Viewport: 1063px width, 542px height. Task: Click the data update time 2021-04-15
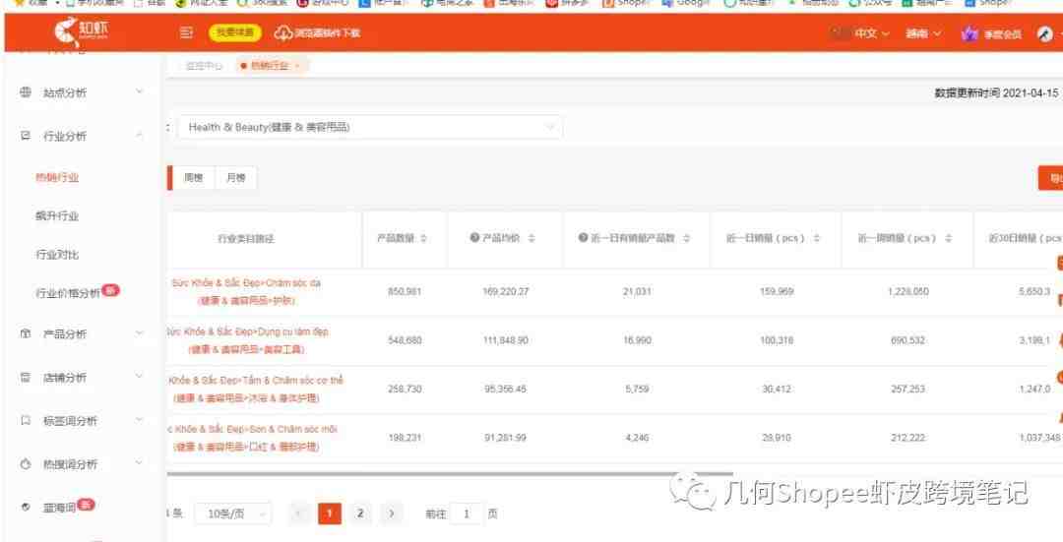[996, 92]
